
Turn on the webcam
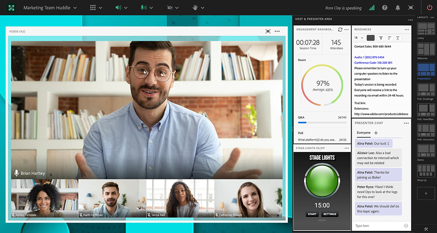click(169, 8)
